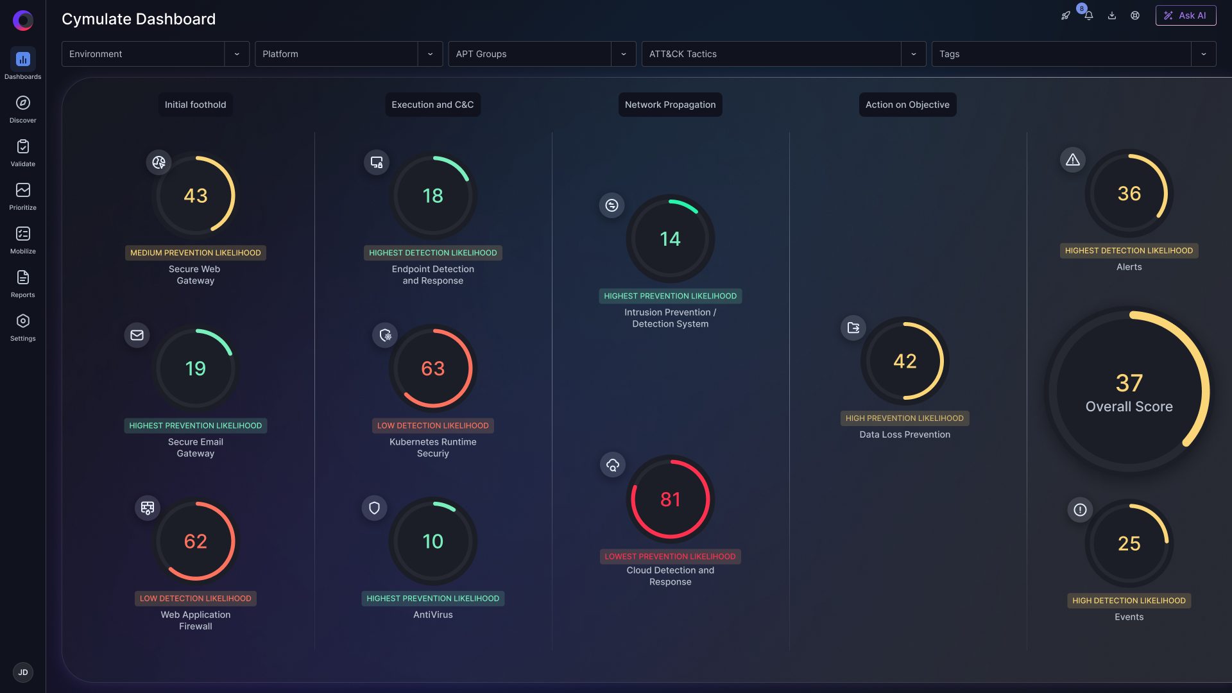Expand the APT Groups dropdown arrow

pyautogui.click(x=623, y=54)
